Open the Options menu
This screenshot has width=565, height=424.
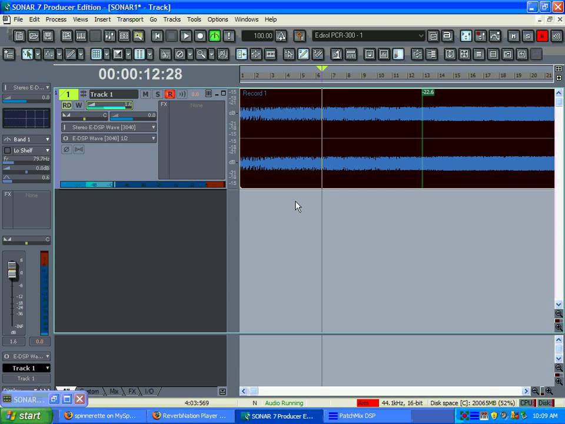(x=218, y=19)
